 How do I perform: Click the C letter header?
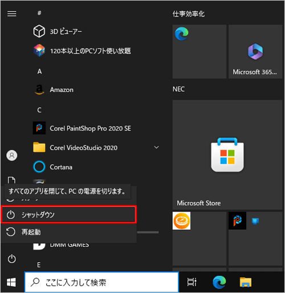click(x=39, y=110)
